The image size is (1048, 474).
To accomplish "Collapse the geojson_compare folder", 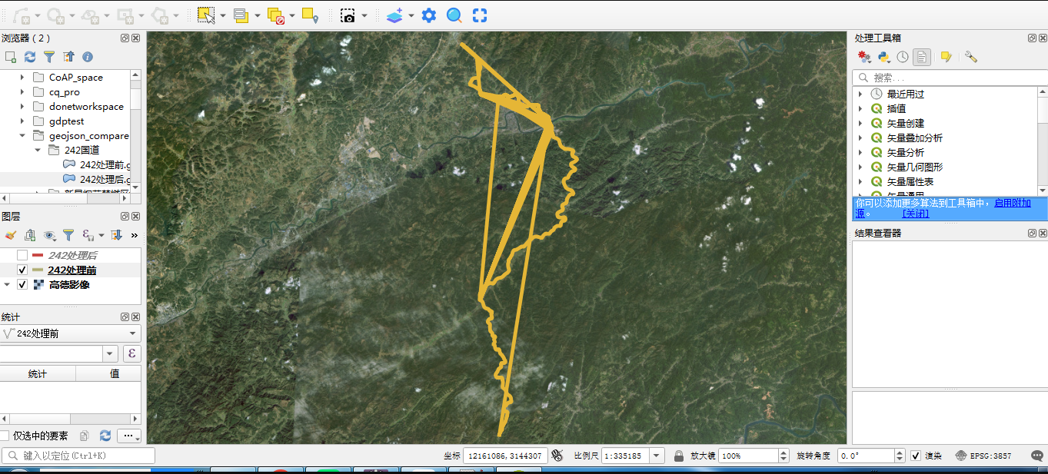I will [x=22, y=136].
